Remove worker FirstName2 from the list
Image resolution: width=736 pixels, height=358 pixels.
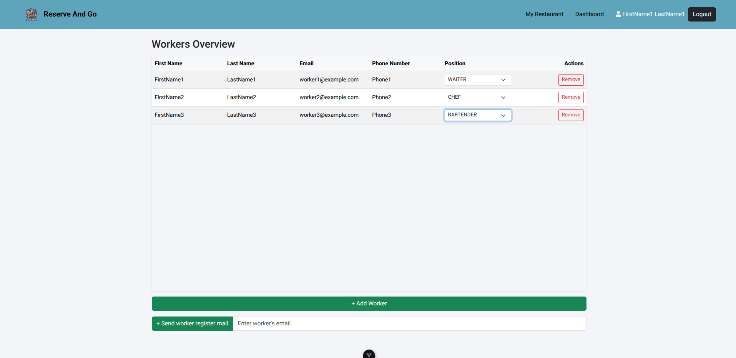(x=571, y=98)
